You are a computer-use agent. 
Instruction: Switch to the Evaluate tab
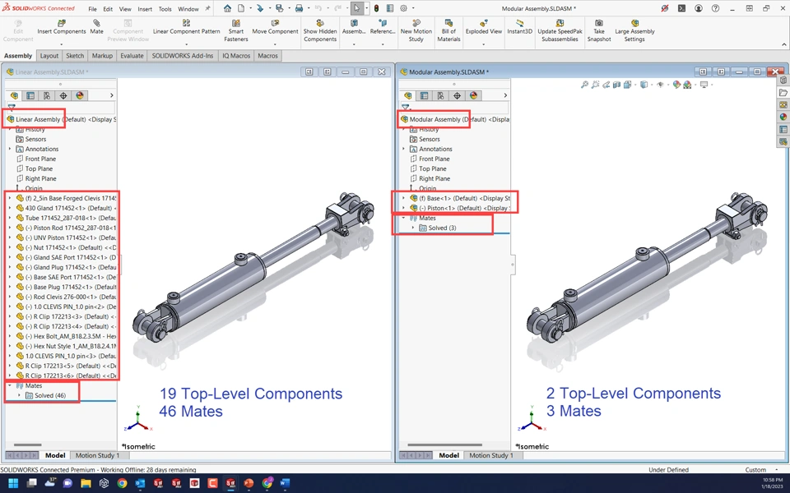click(x=132, y=56)
